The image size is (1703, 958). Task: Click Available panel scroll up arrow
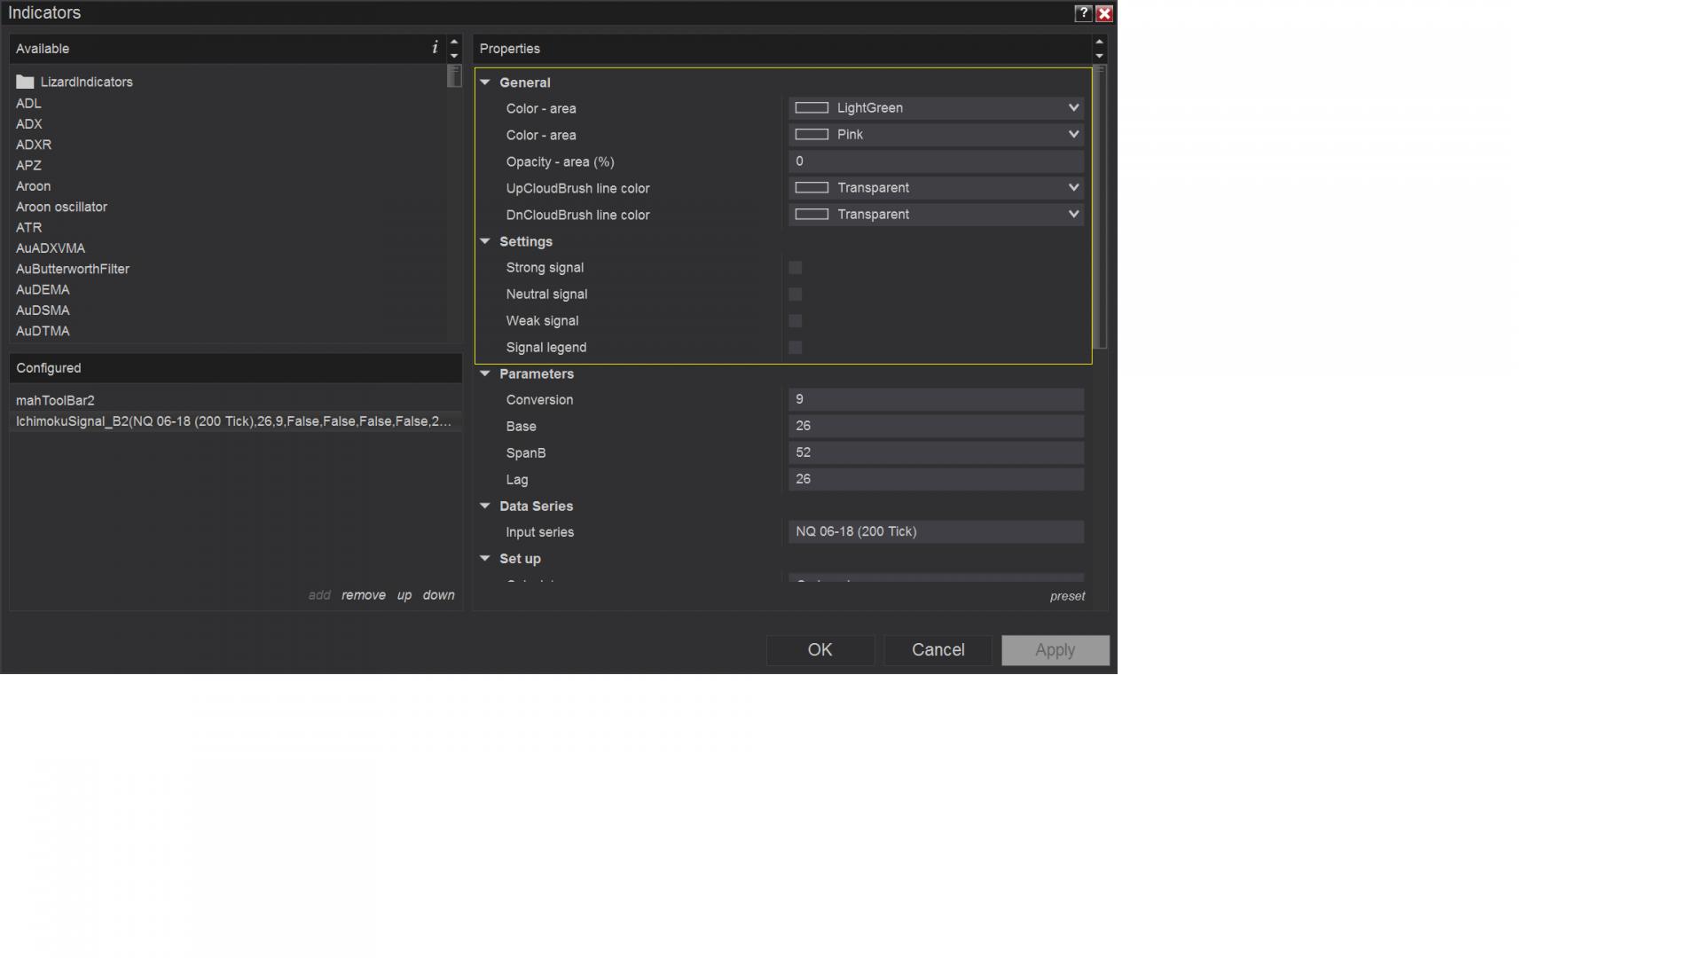[x=454, y=42]
